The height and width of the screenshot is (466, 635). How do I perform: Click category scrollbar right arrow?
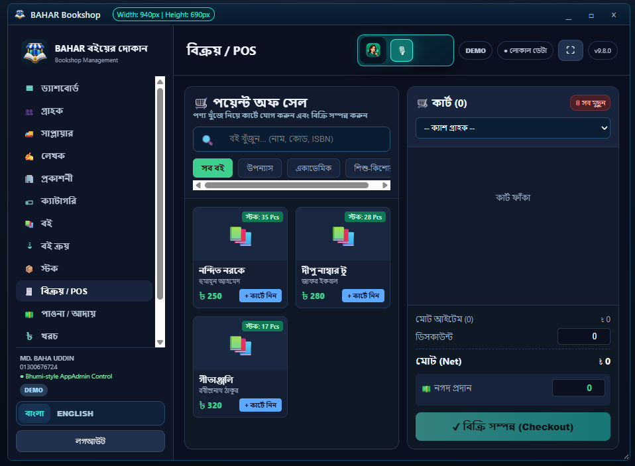click(x=385, y=186)
